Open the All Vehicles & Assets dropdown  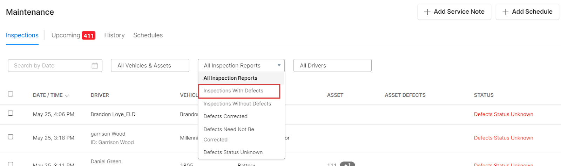[x=150, y=66]
